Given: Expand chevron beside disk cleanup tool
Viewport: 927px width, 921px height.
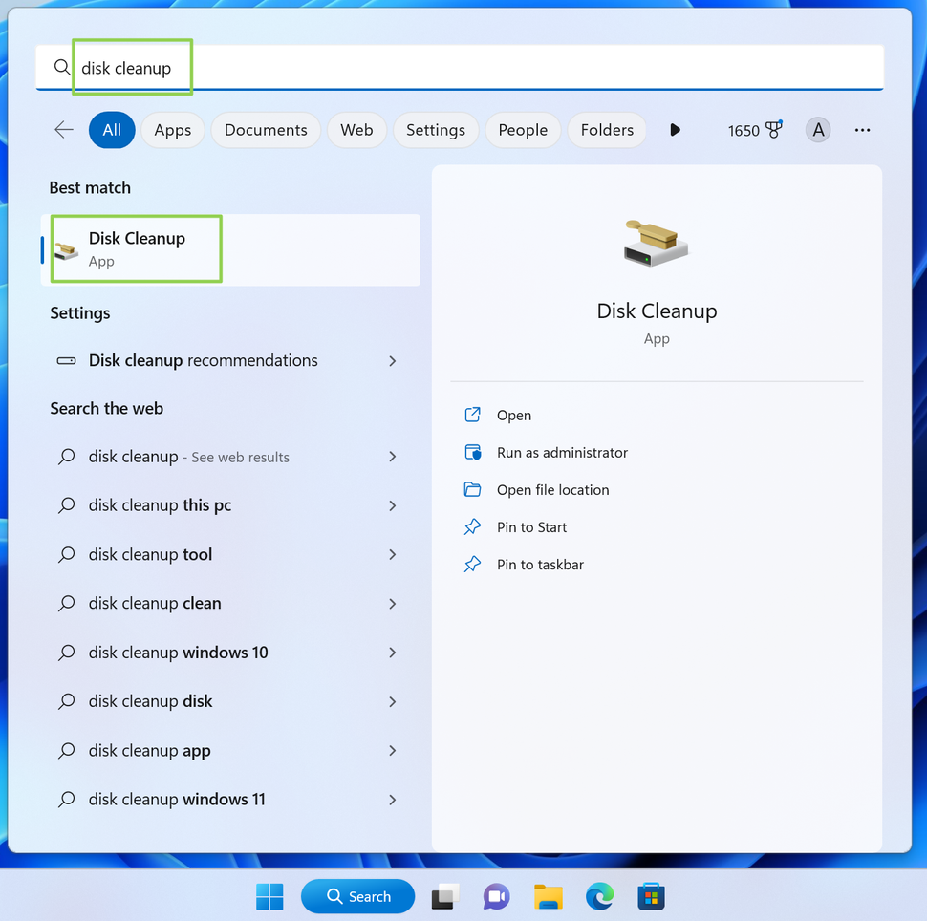Looking at the screenshot, I should click(x=393, y=554).
